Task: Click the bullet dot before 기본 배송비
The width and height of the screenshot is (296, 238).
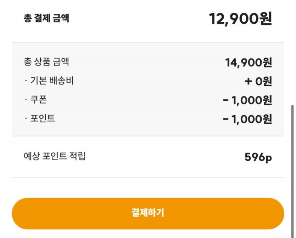Action: (26, 81)
